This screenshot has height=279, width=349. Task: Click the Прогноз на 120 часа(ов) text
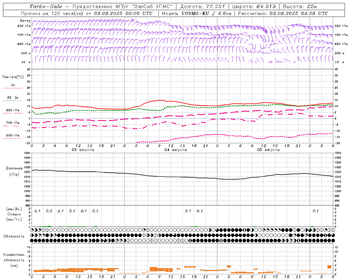[x=53, y=13]
